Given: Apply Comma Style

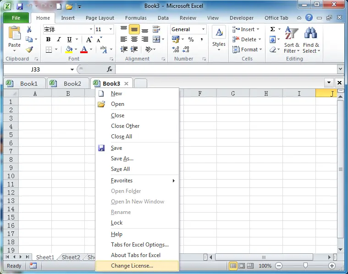Looking at the screenshot, I should pos(202,39).
